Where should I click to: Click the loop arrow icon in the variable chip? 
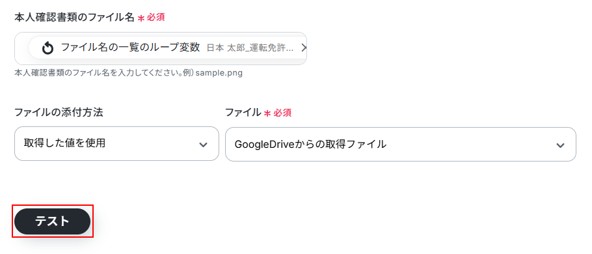pos(47,48)
